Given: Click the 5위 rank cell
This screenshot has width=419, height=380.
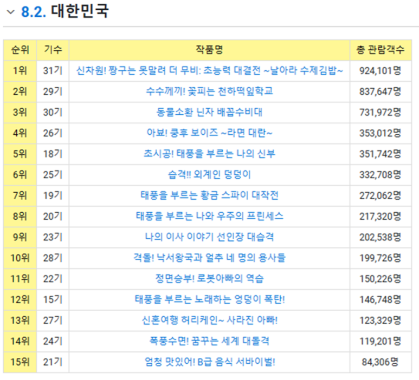Looking at the screenshot, I should tap(20, 154).
